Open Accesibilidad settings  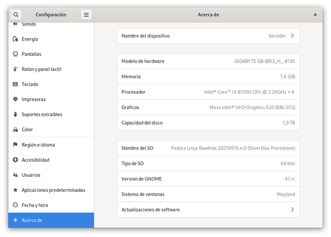click(x=51, y=160)
